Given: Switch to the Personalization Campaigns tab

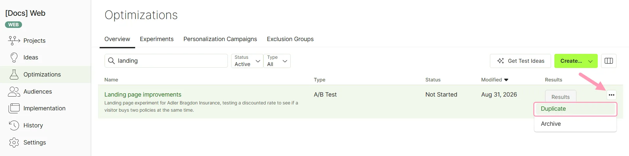Looking at the screenshot, I should 220,39.
